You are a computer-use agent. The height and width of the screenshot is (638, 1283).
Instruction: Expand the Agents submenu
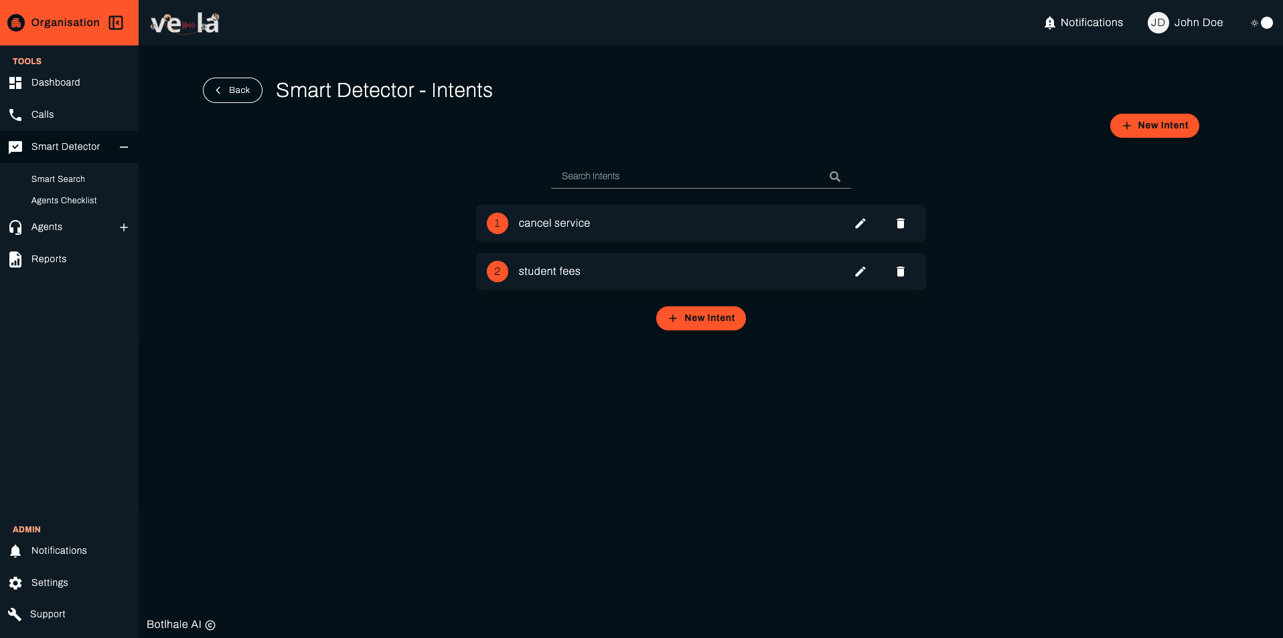pos(124,227)
